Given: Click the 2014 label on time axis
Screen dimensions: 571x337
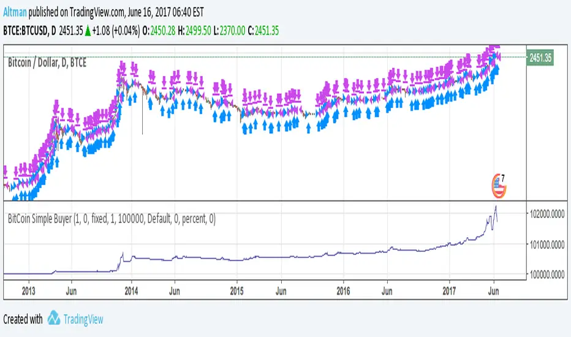Looking at the screenshot, I should (131, 290).
